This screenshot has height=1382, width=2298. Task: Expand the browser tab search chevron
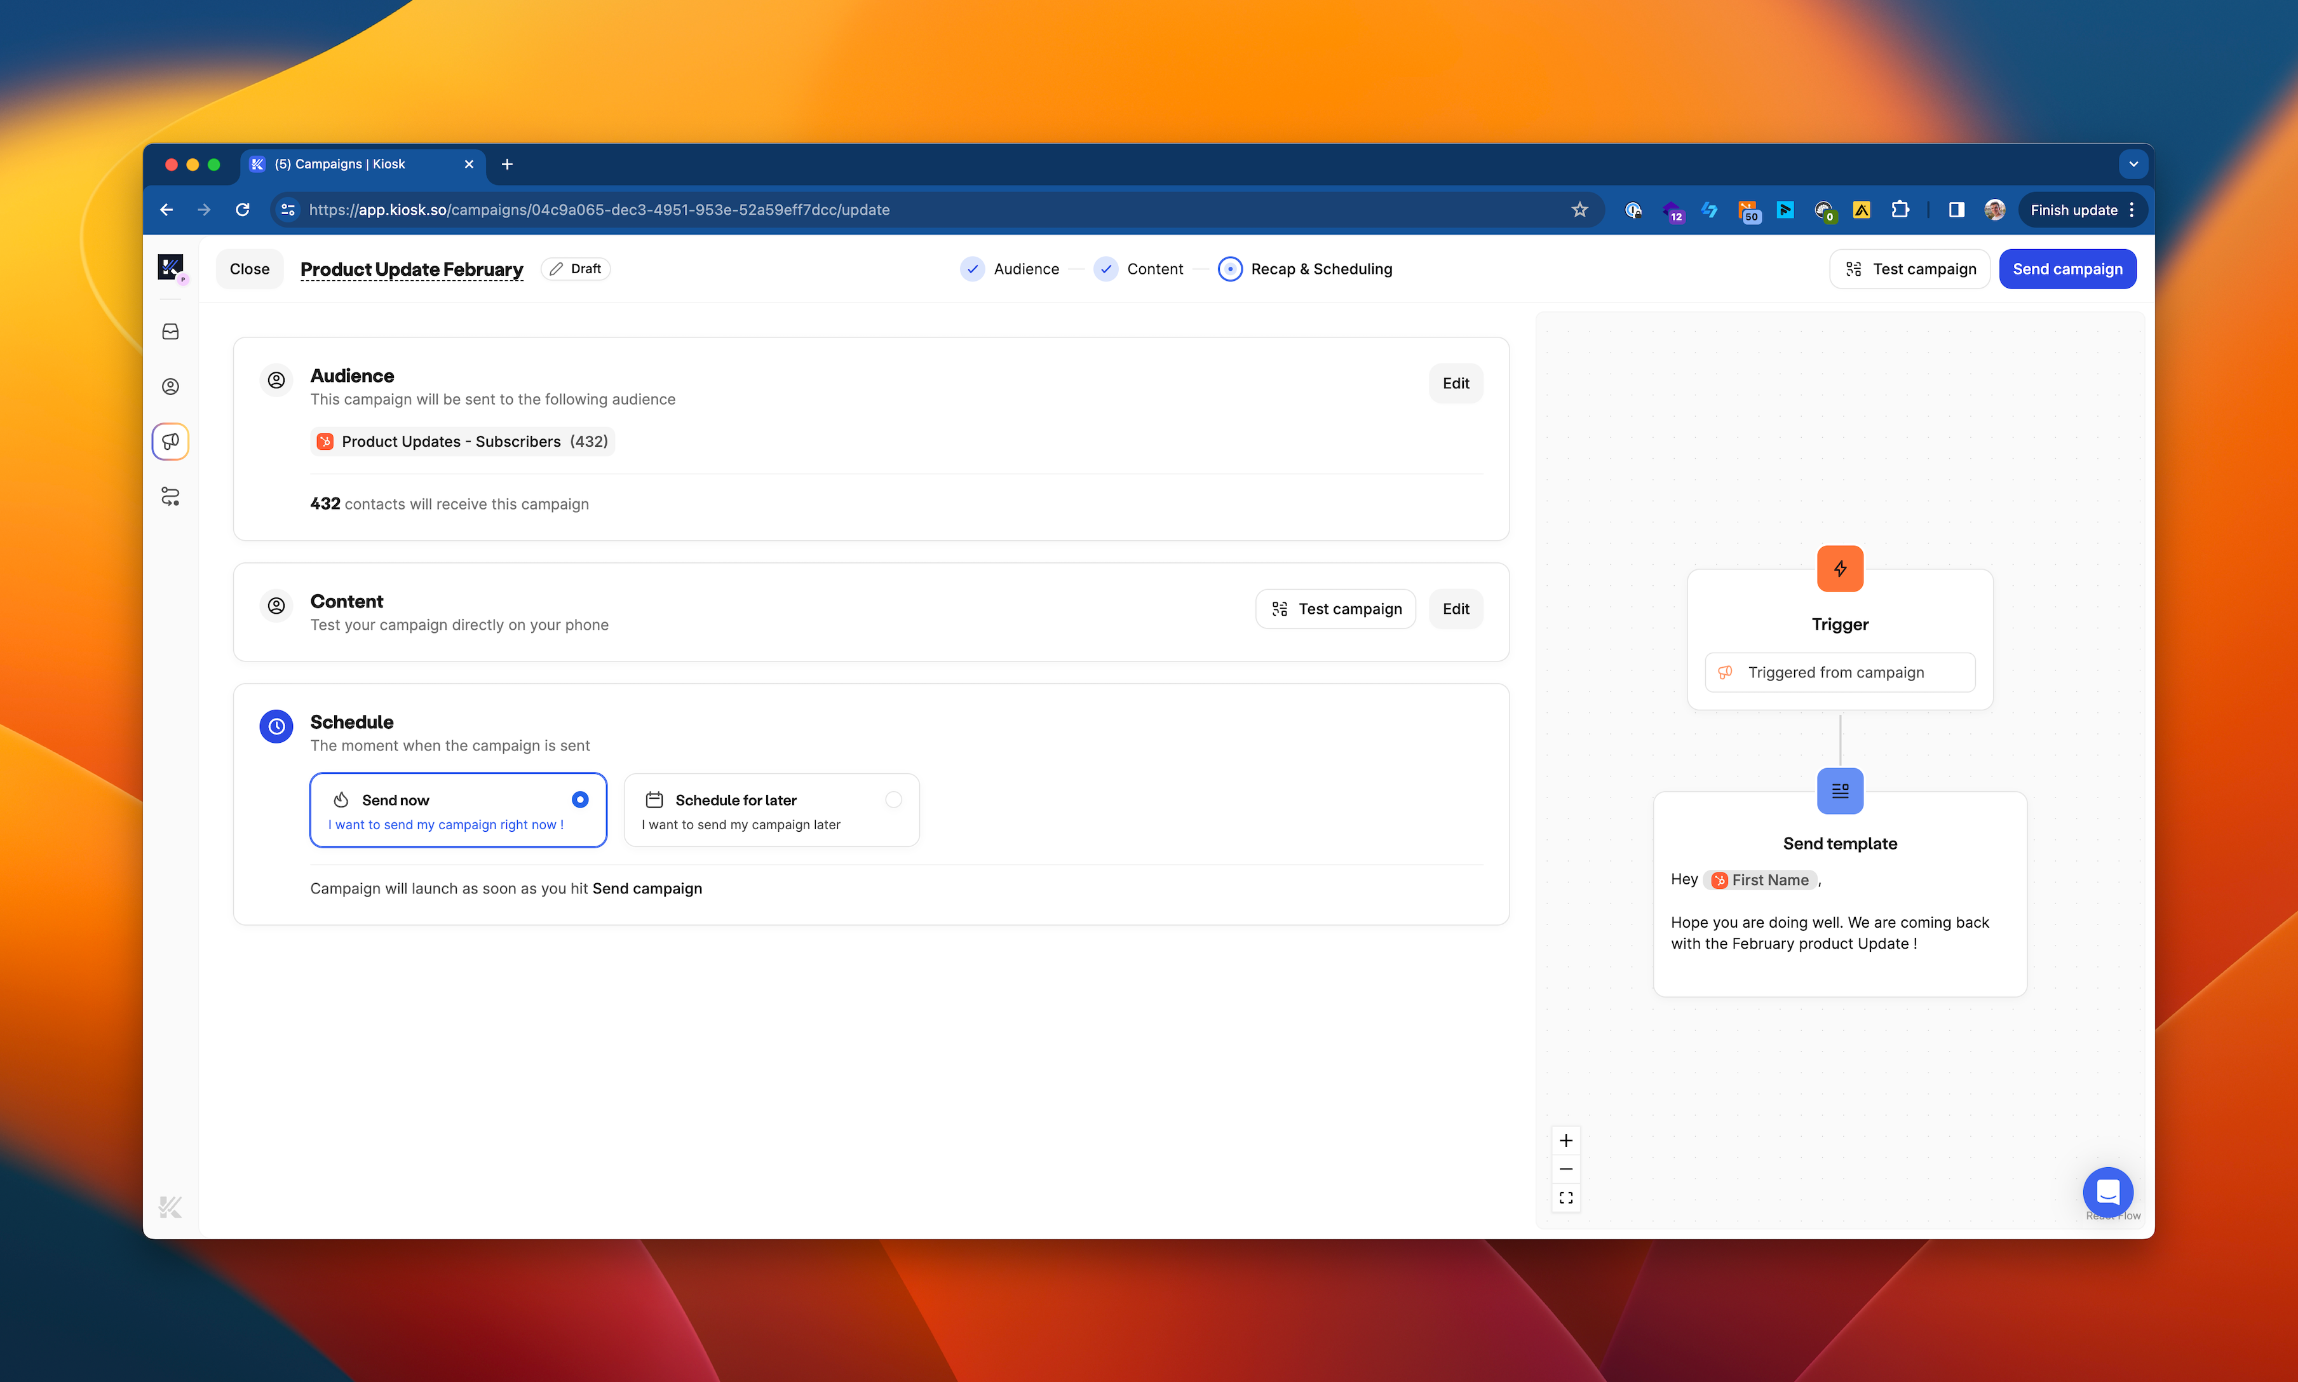click(2133, 164)
